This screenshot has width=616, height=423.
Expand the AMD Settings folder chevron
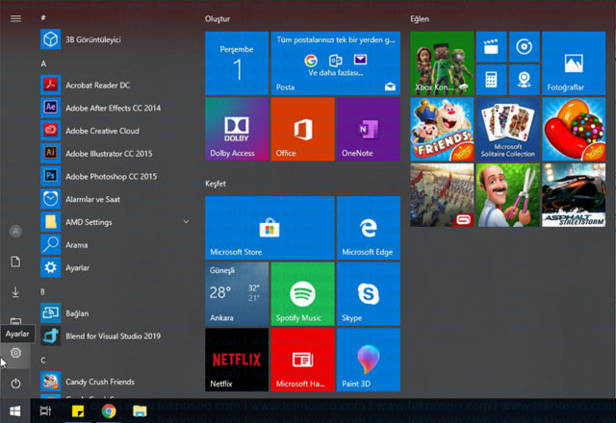pos(186,222)
